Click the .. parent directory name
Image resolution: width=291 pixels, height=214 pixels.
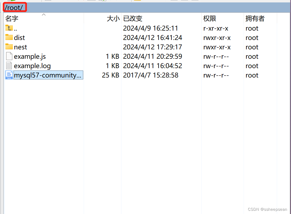16,29
